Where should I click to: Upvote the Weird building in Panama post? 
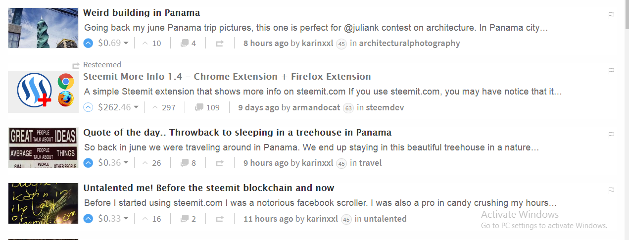[x=88, y=43]
